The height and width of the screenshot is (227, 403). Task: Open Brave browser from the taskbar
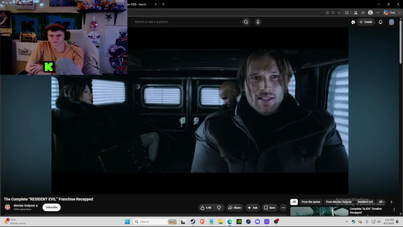(202, 222)
